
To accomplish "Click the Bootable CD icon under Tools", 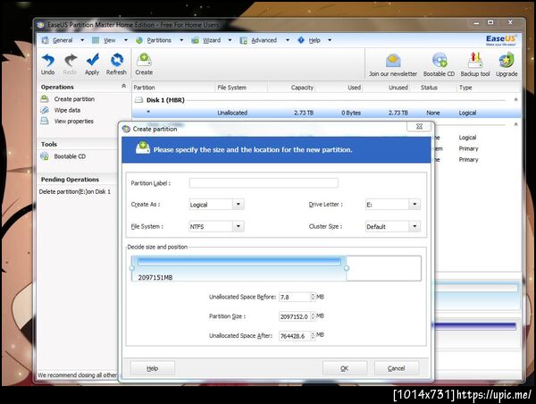I will (x=45, y=156).
